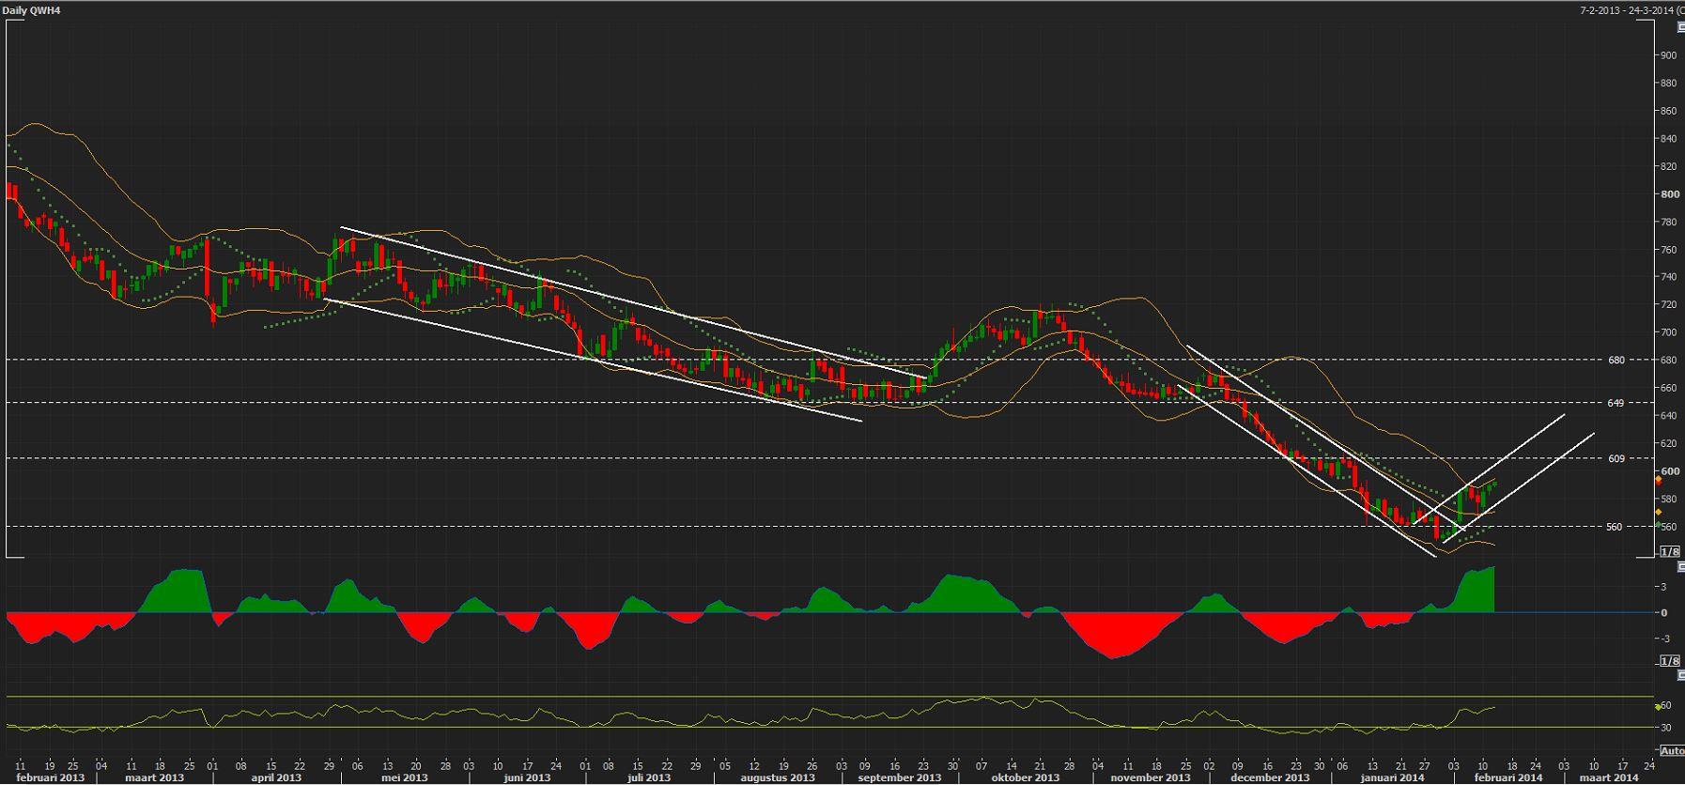Image resolution: width=1685 pixels, height=785 pixels.
Task: Click the januari 2014 month label
Action: pyautogui.click(x=1392, y=777)
